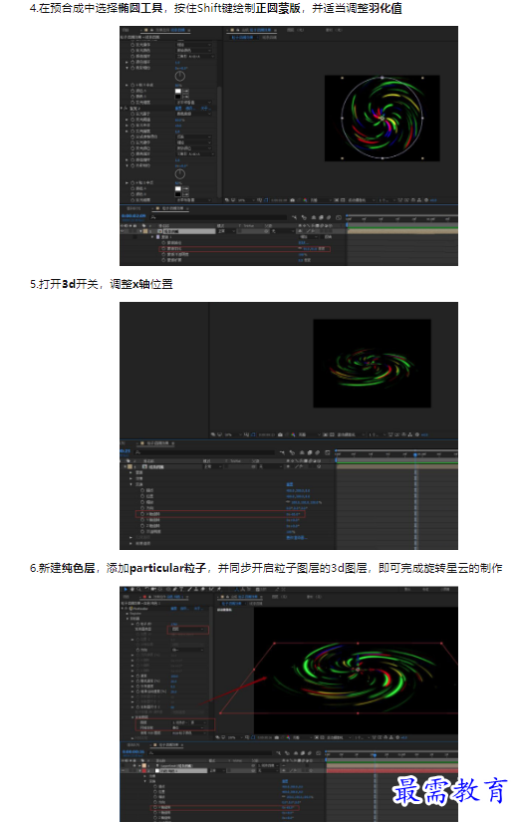Open mask mode dropdown in first screenshot
Image resolution: width=516 pixels, height=822 pixels.
309,237
